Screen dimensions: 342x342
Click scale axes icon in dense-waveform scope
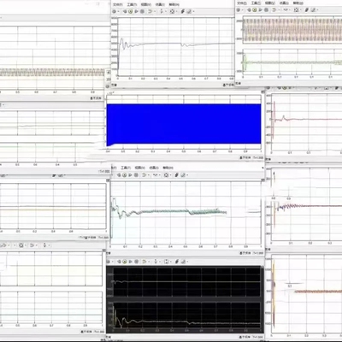click(296, 9)
